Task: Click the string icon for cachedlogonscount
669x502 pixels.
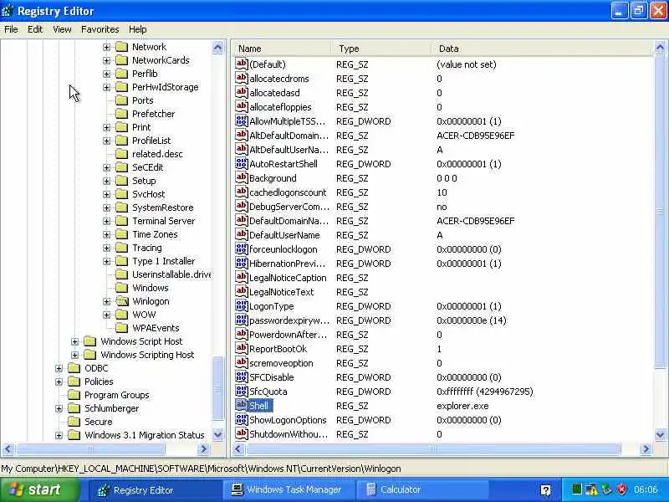Action: [242, 192]
